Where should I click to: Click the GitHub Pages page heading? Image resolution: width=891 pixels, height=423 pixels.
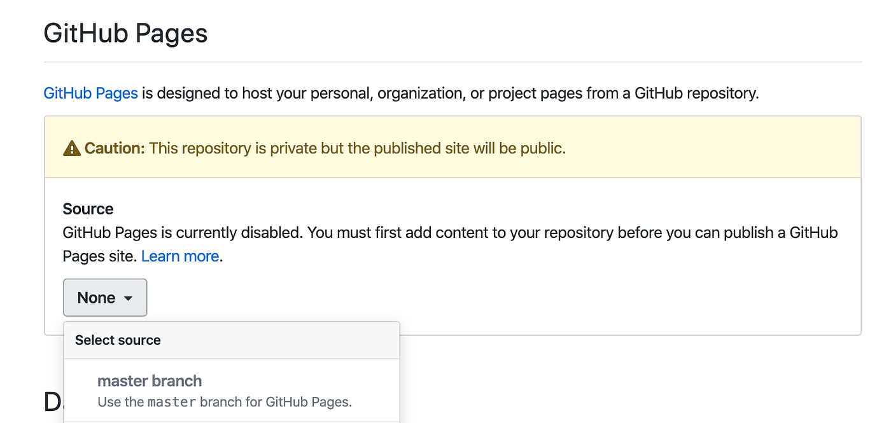tap(125, 33)
